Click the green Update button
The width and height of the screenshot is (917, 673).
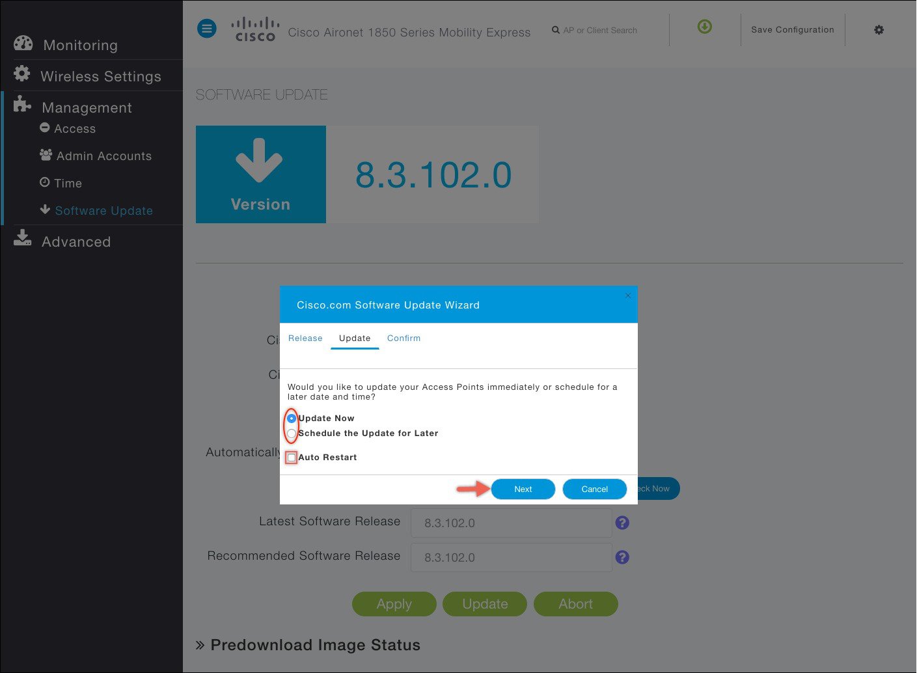click(485, 604)
